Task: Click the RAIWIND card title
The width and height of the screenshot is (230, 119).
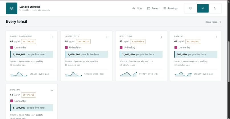Action: point(179,36)
